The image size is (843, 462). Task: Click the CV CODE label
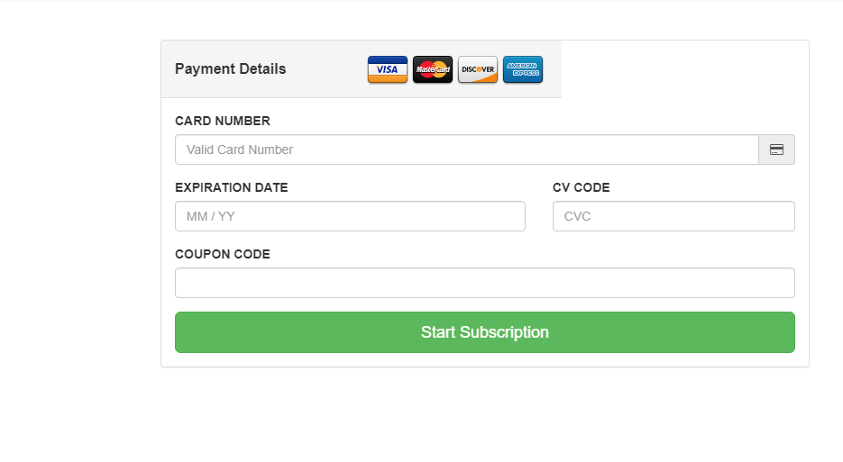coord(582,187)
